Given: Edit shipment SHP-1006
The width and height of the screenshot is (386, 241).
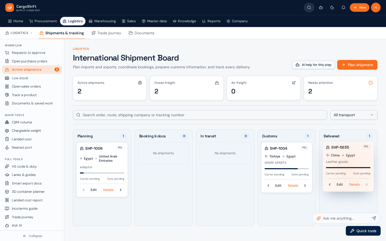Looking at the screenshot, I should [94, 190].
